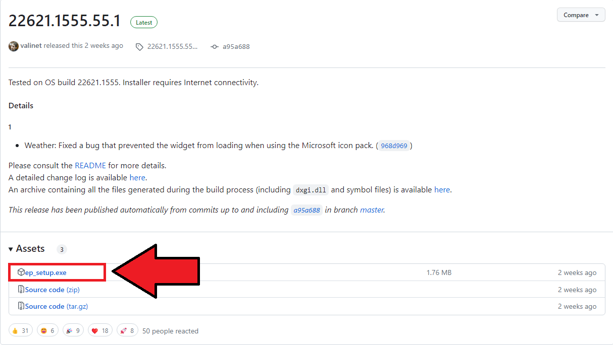Click the tag icon near 22621.1555.55
Screen dimensions: 613x345
(139, 47)
